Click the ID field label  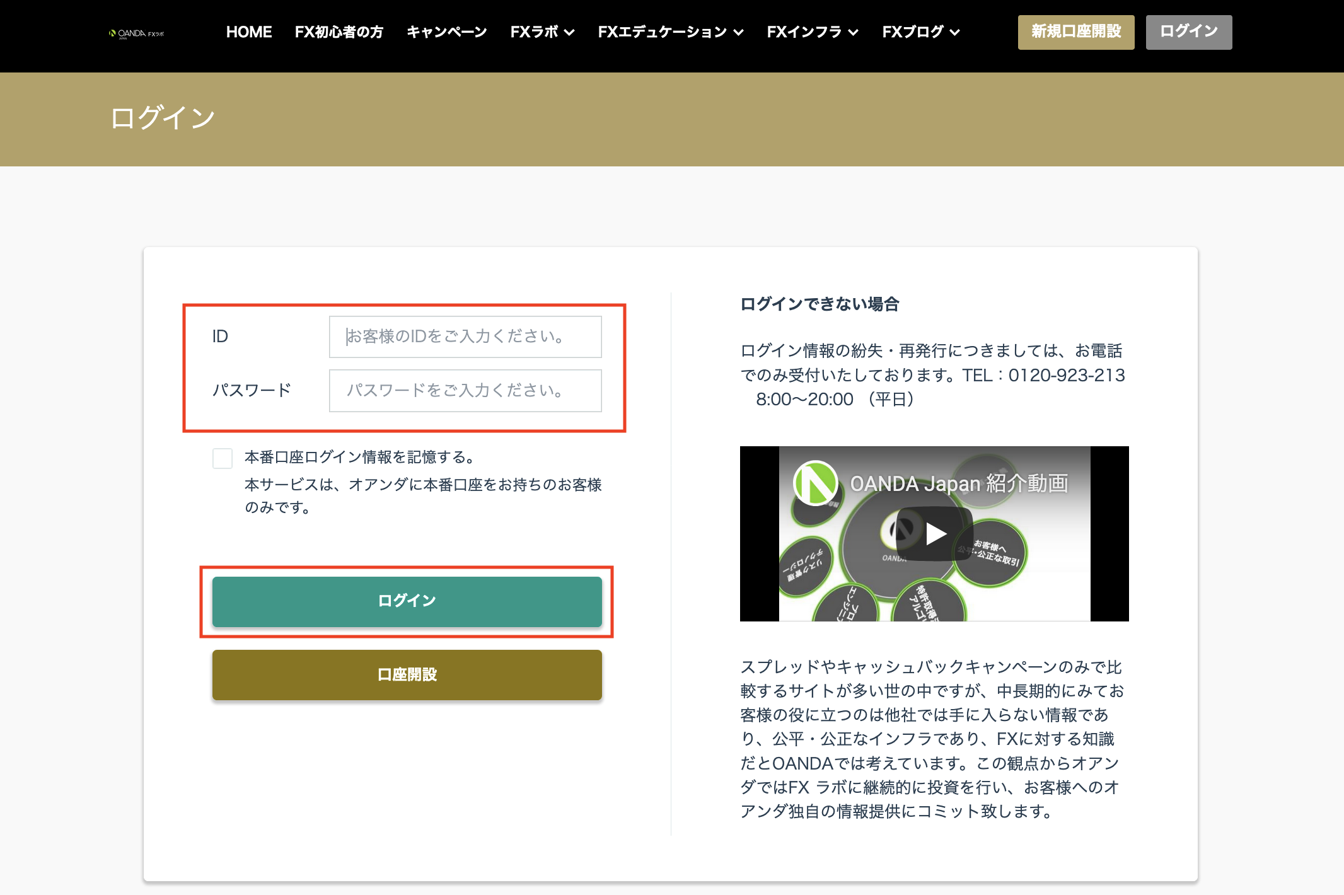(x=220, y=337)
